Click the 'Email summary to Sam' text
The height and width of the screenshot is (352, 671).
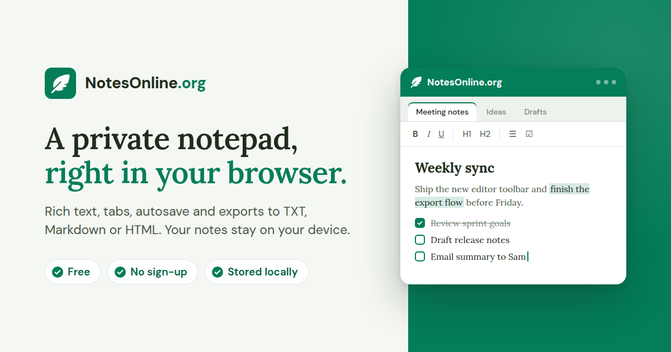(478, 257)
